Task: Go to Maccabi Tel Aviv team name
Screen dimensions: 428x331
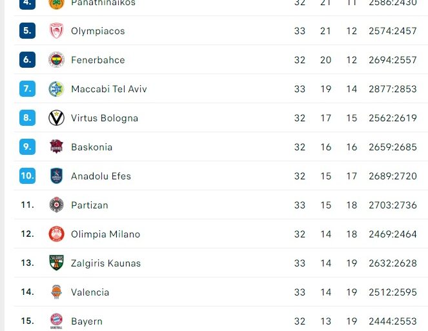Action: (108, 89)
